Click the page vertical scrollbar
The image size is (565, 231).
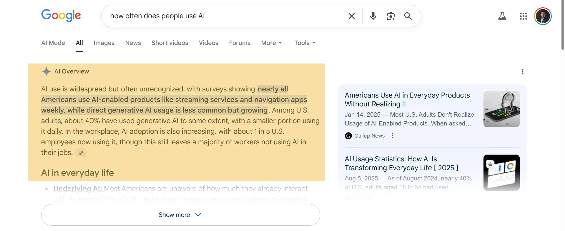(563, 25)
